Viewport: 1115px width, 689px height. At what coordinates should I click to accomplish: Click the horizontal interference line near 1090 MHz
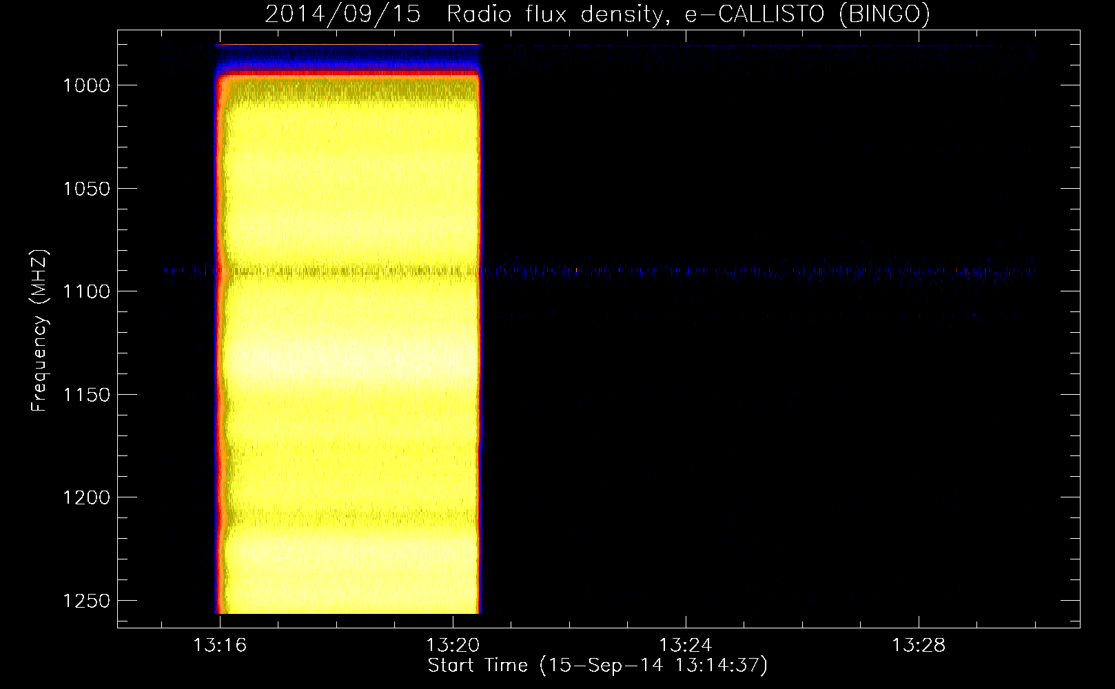pos(600,271)
